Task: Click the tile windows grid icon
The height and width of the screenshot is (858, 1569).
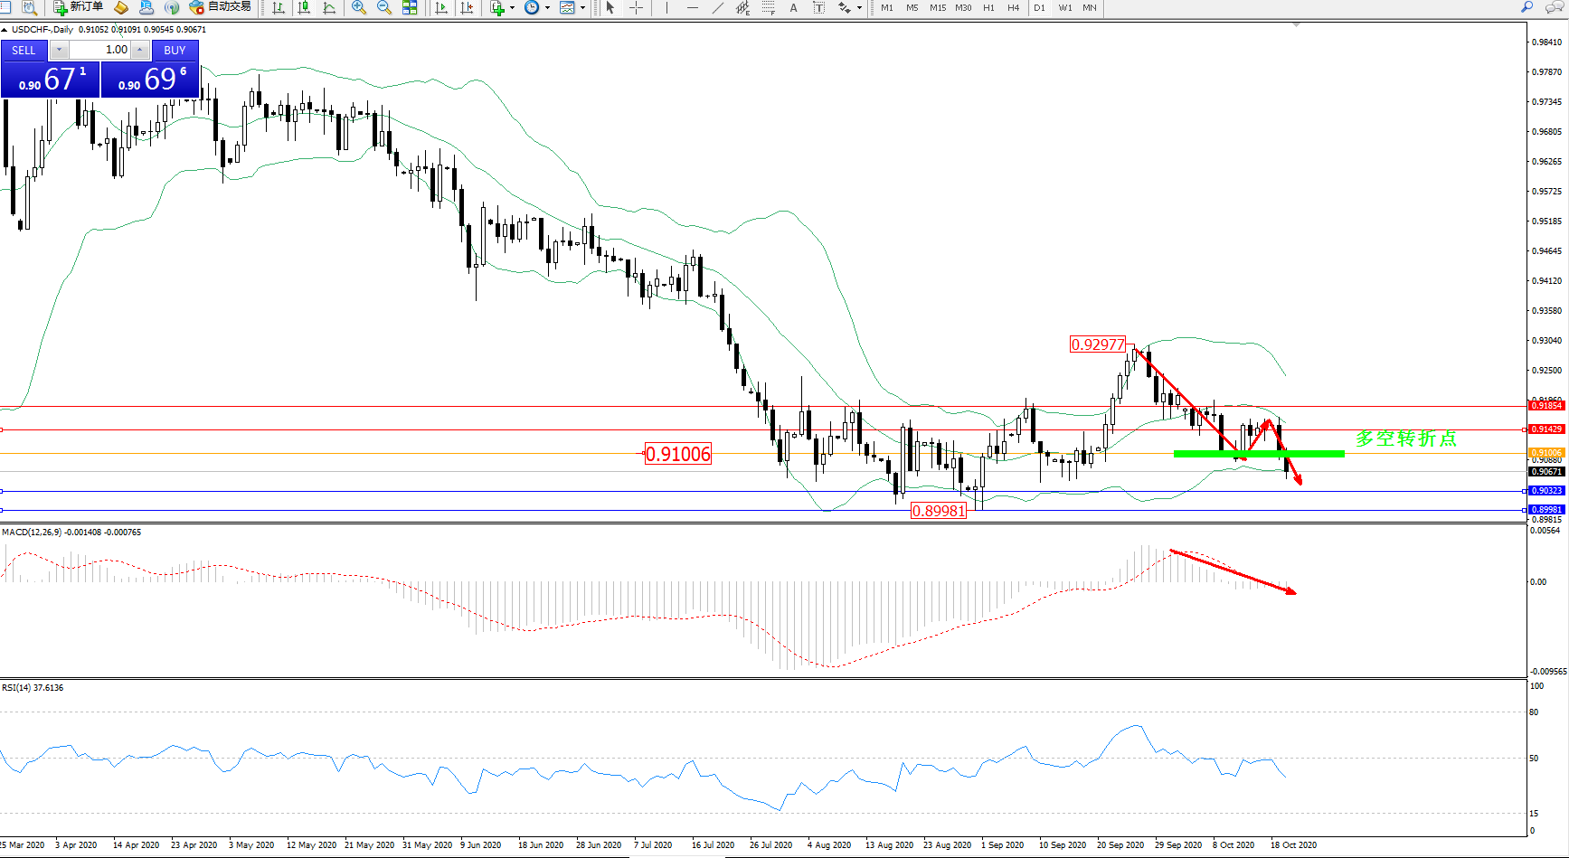Action: [410, 8]
